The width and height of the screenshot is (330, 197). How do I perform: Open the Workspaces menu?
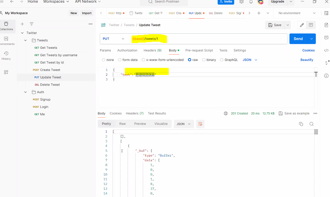[56, 2]
